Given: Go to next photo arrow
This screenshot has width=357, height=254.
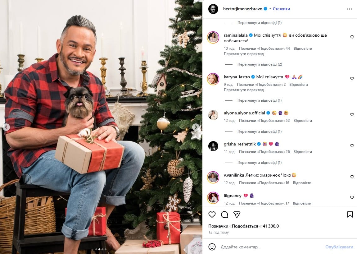Looking at the screenshot, I should 196,127.
